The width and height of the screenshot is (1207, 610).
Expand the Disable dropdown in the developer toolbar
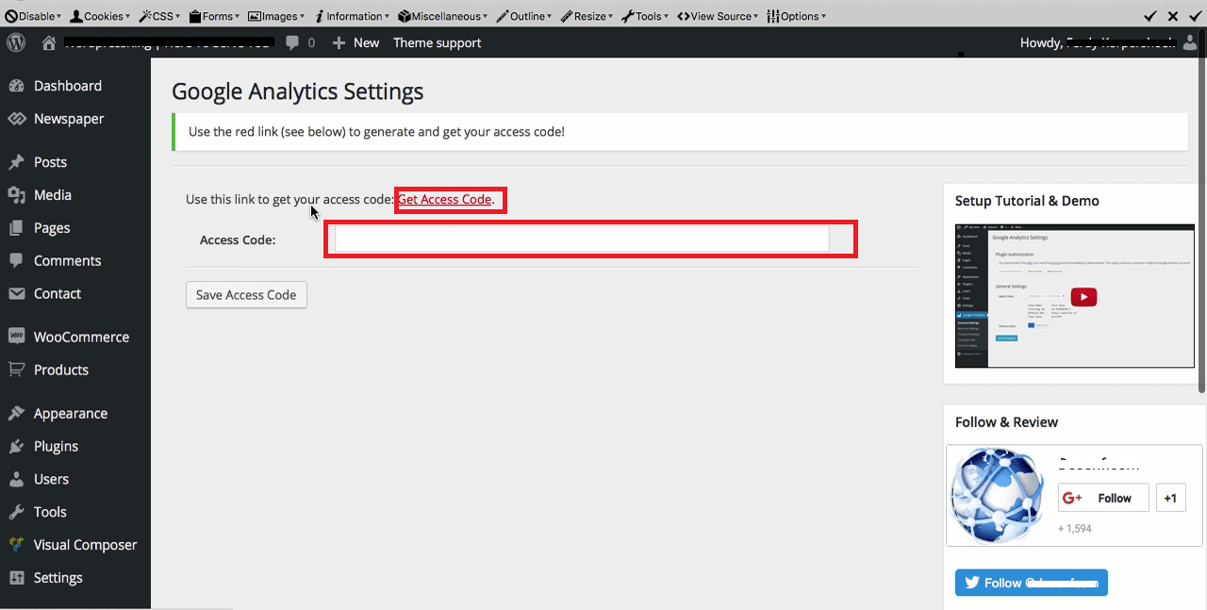pos(33,16)
